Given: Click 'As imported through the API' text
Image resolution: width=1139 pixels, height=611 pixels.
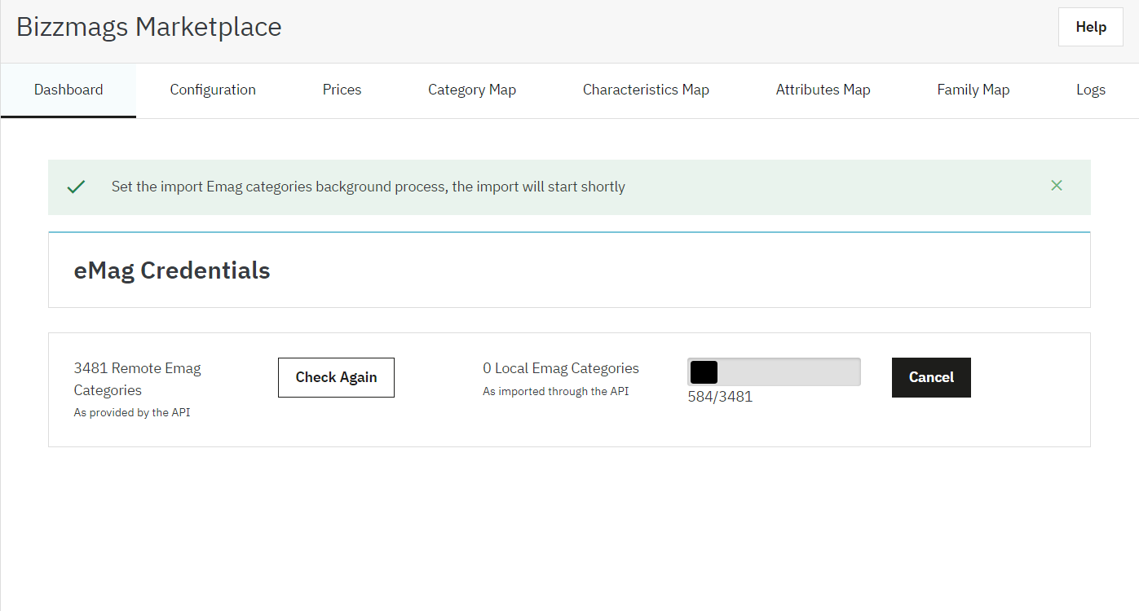Looking at the screenshot, I should 555,392.
